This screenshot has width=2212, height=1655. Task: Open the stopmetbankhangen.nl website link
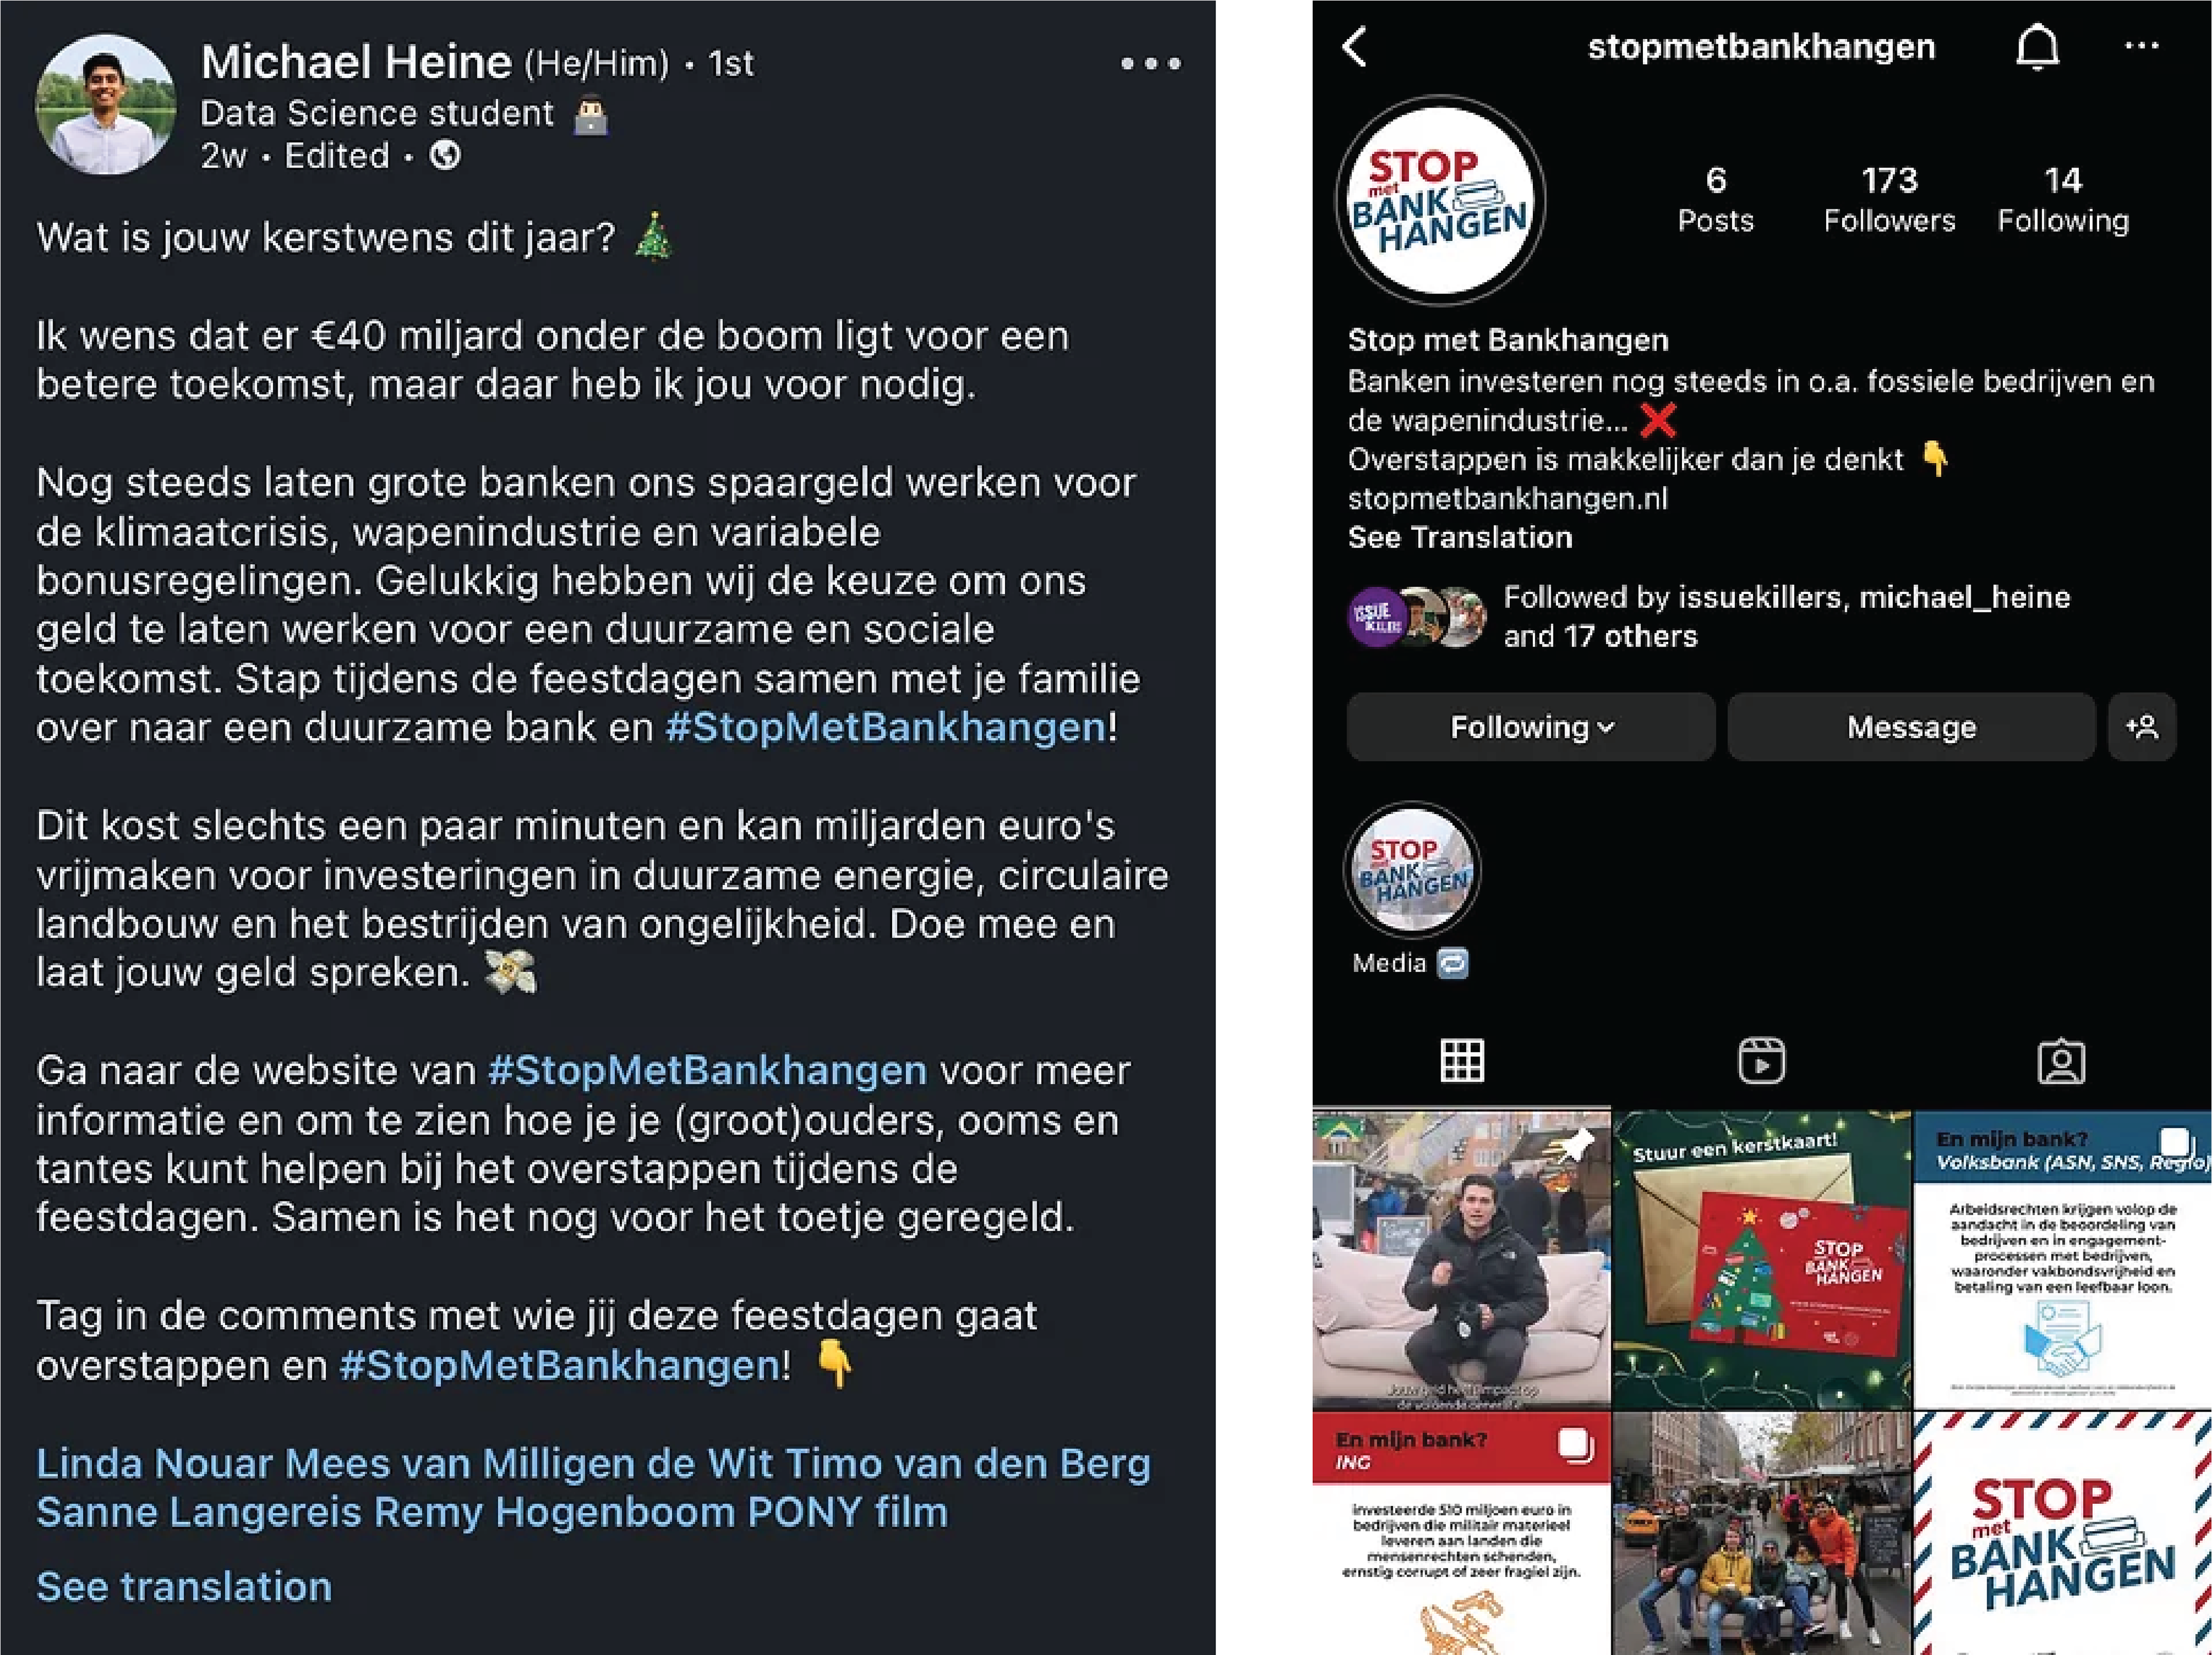tap(1507, 499)
